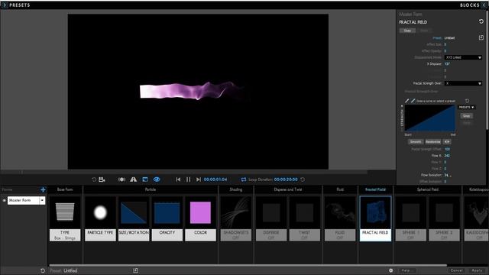The height and width of the screenshot is (275, 489).
Task: Save the Fractal Field block preset
Action: point(481,37)
